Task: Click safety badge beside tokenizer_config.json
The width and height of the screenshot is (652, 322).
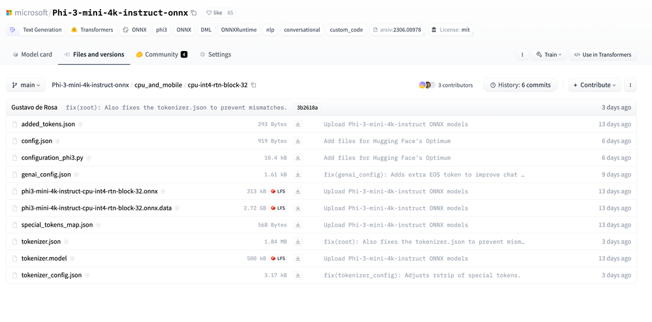Action: [x=87, y=276]
